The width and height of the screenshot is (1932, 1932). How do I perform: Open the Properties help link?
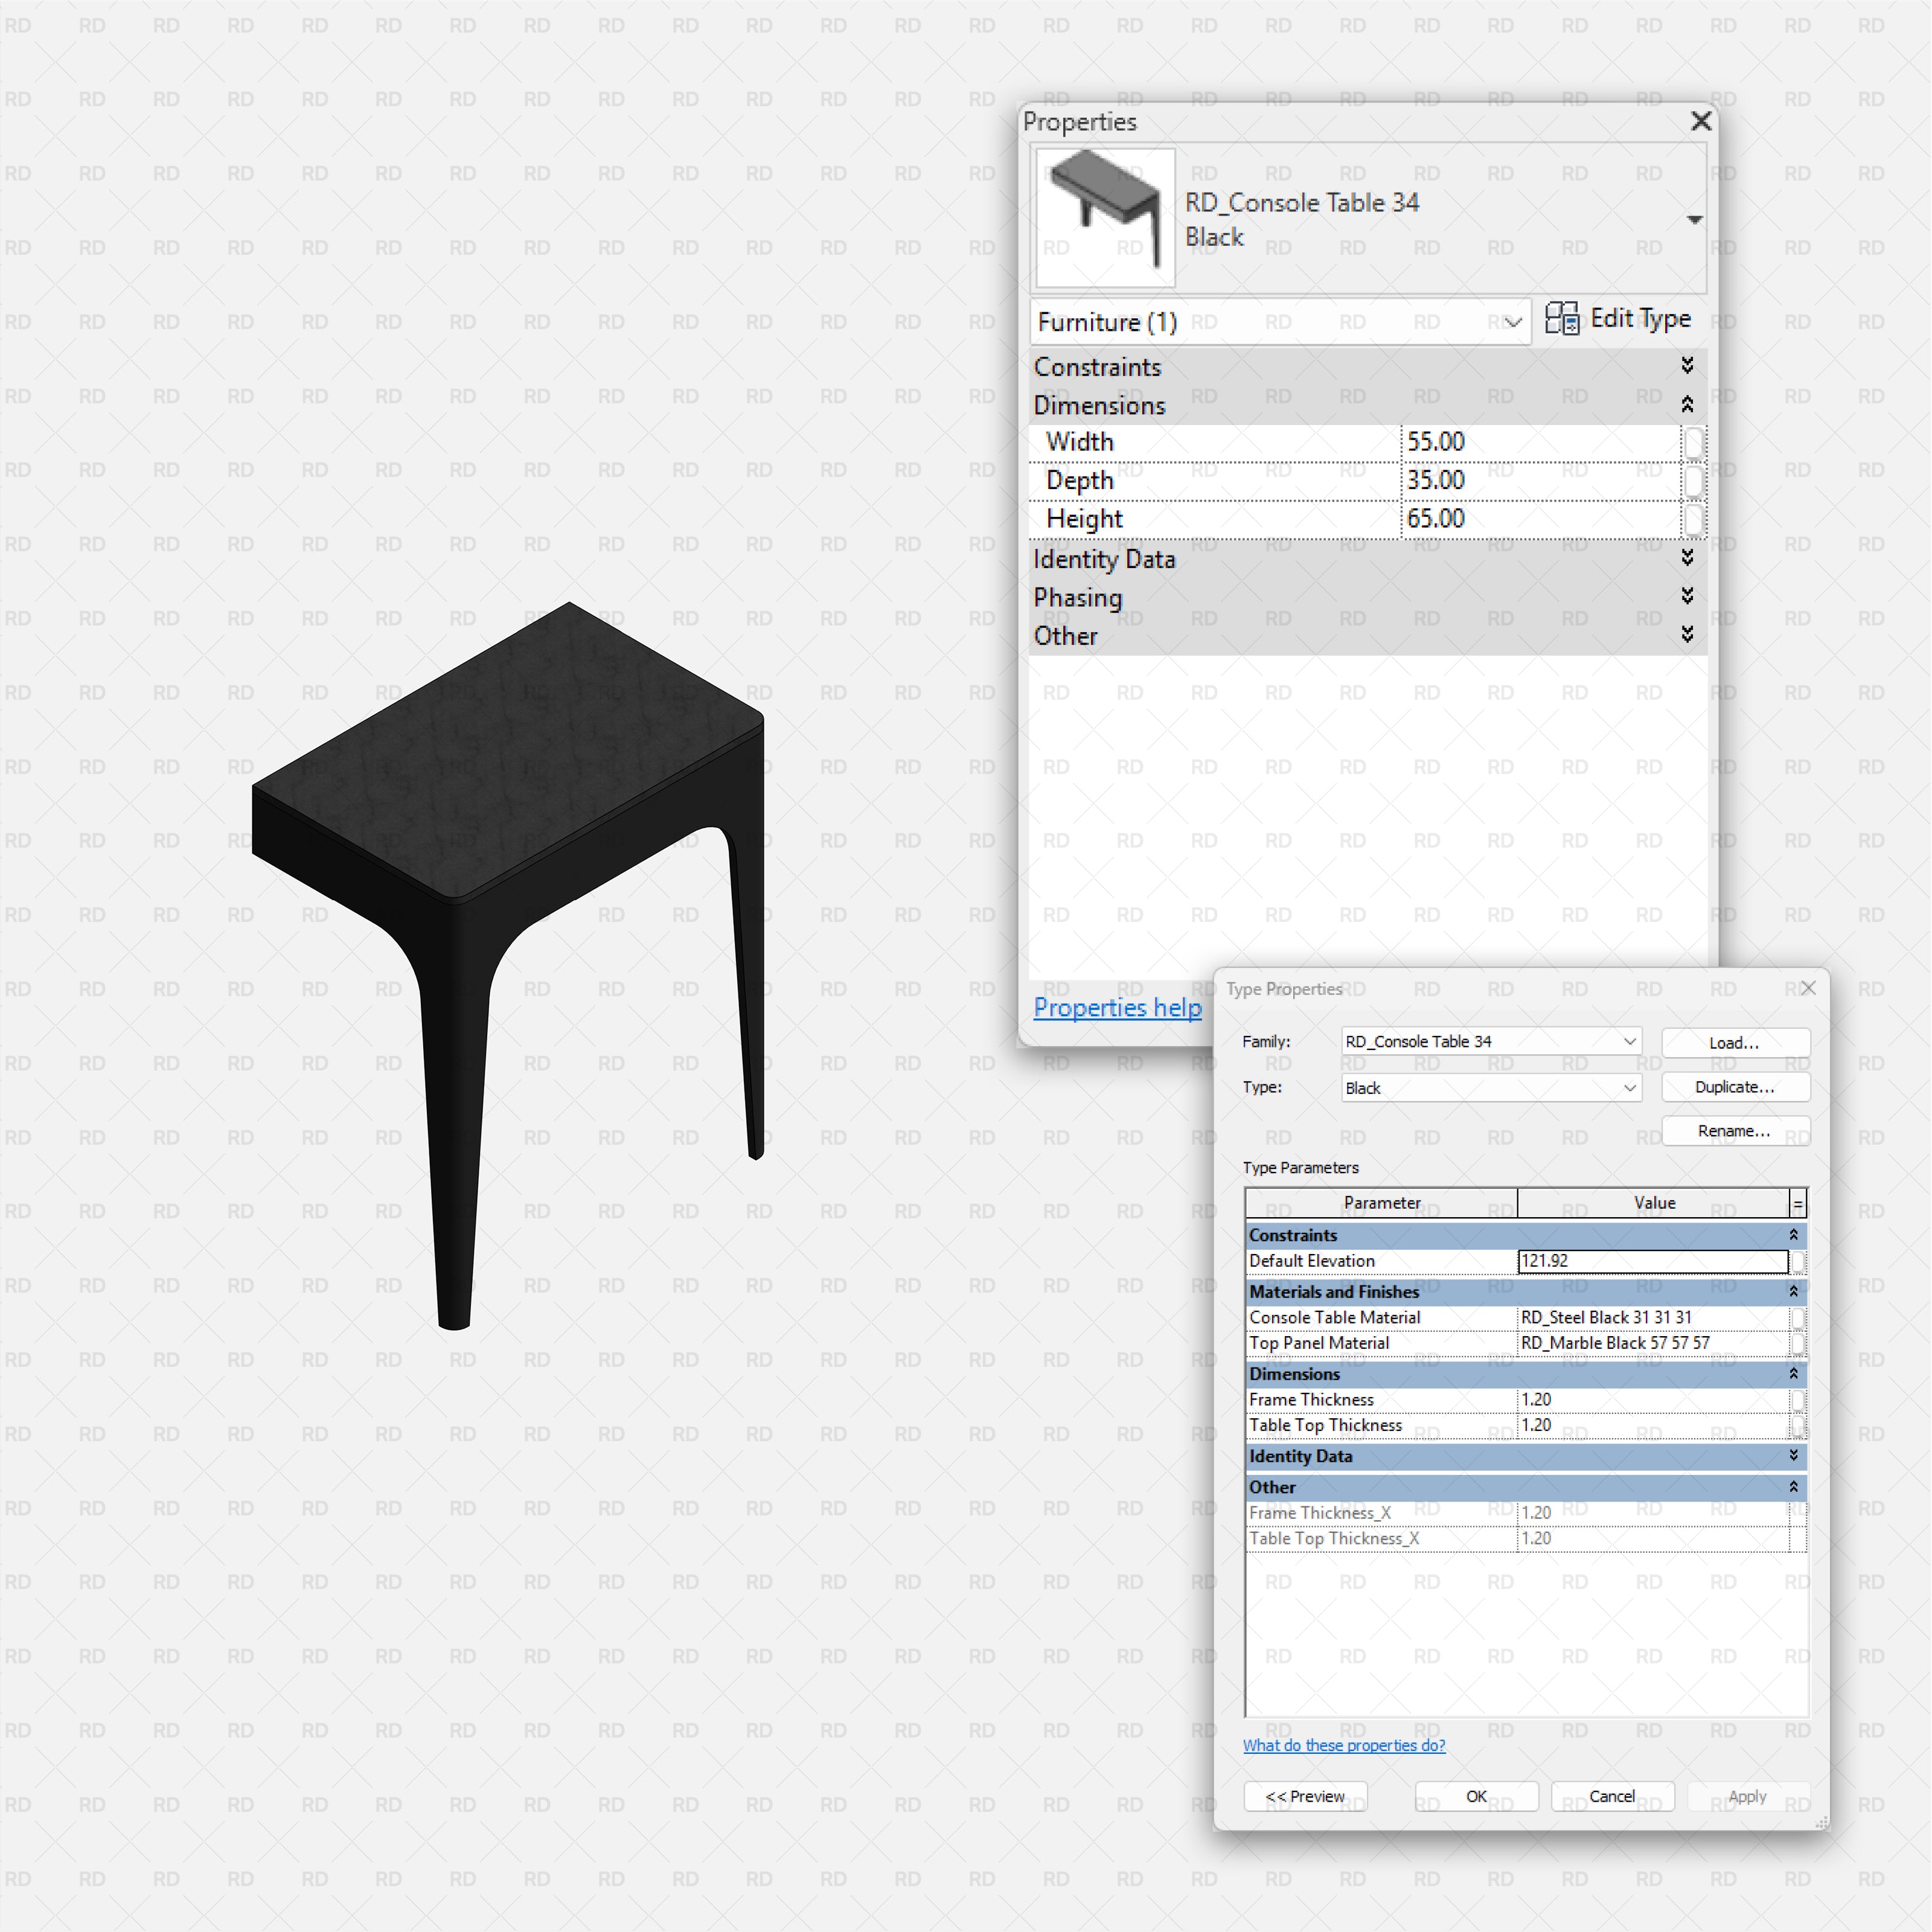pos(1117,1007)
